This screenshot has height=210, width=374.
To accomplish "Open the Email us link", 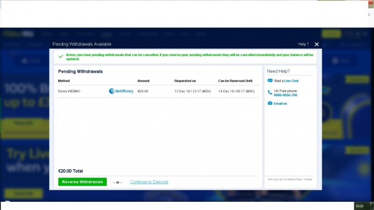I will 280,103.
